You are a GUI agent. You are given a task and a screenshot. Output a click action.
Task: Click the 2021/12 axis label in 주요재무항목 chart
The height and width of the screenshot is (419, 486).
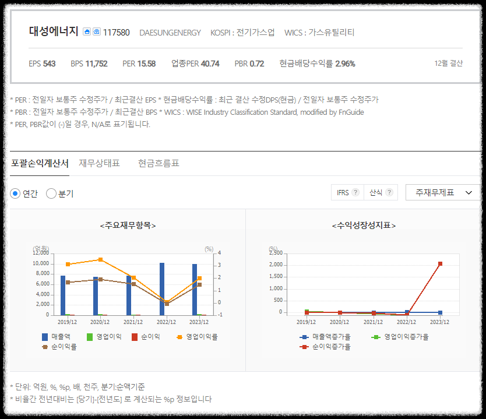click(133, 322)
